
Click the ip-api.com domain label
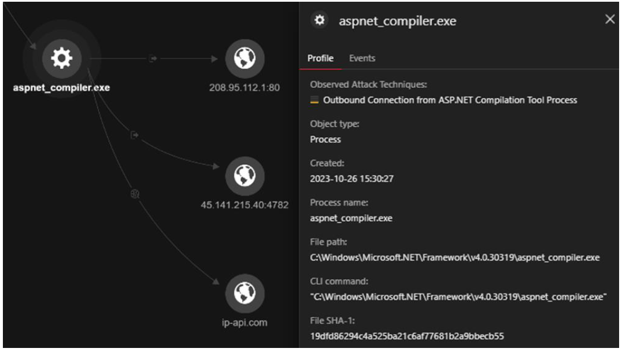click(245, 323)
